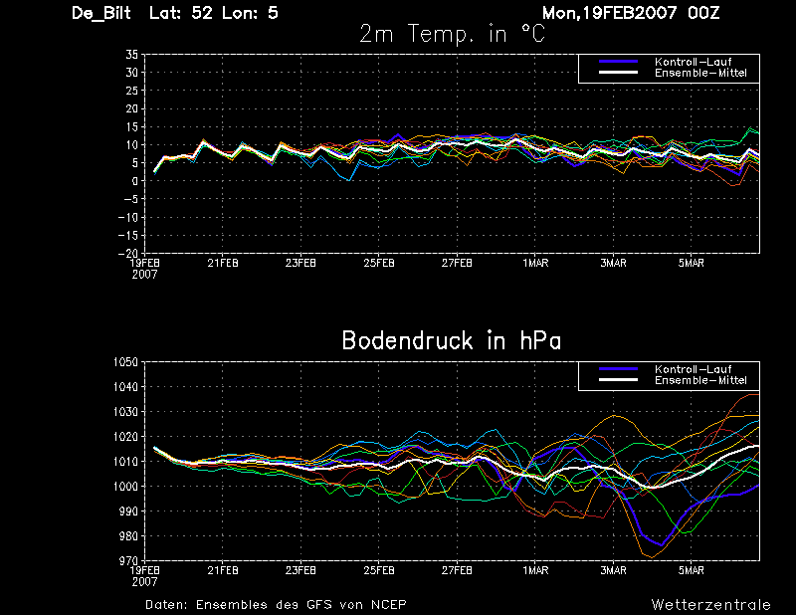Click the 3MAR marker on pressure axis
The height and width of the screenshot is (615, 796).
pyautogui.click(x=613, y=570)
